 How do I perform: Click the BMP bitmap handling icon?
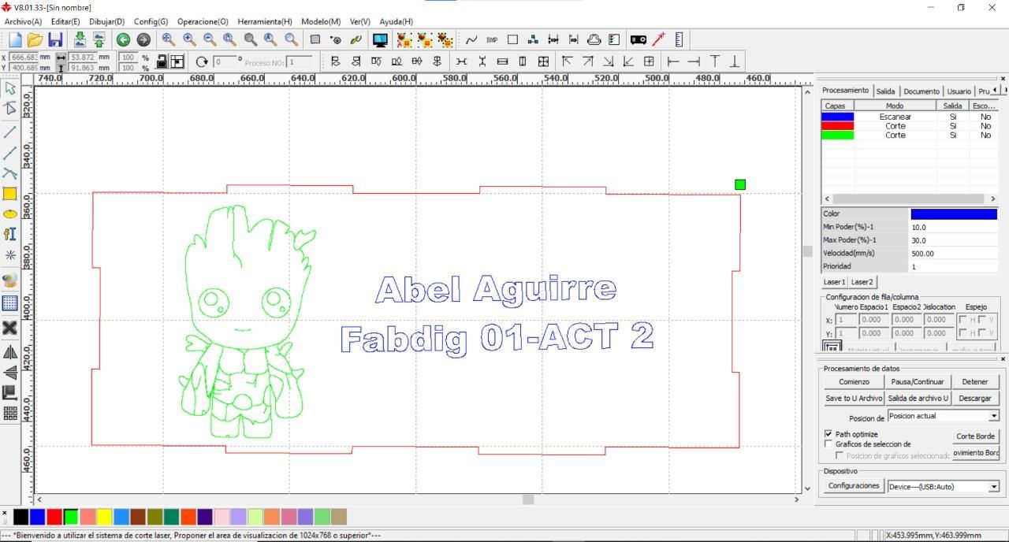(x=492, y=39)
